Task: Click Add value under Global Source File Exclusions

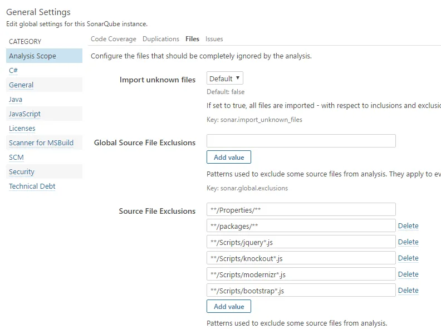Action: coord(229,157)
